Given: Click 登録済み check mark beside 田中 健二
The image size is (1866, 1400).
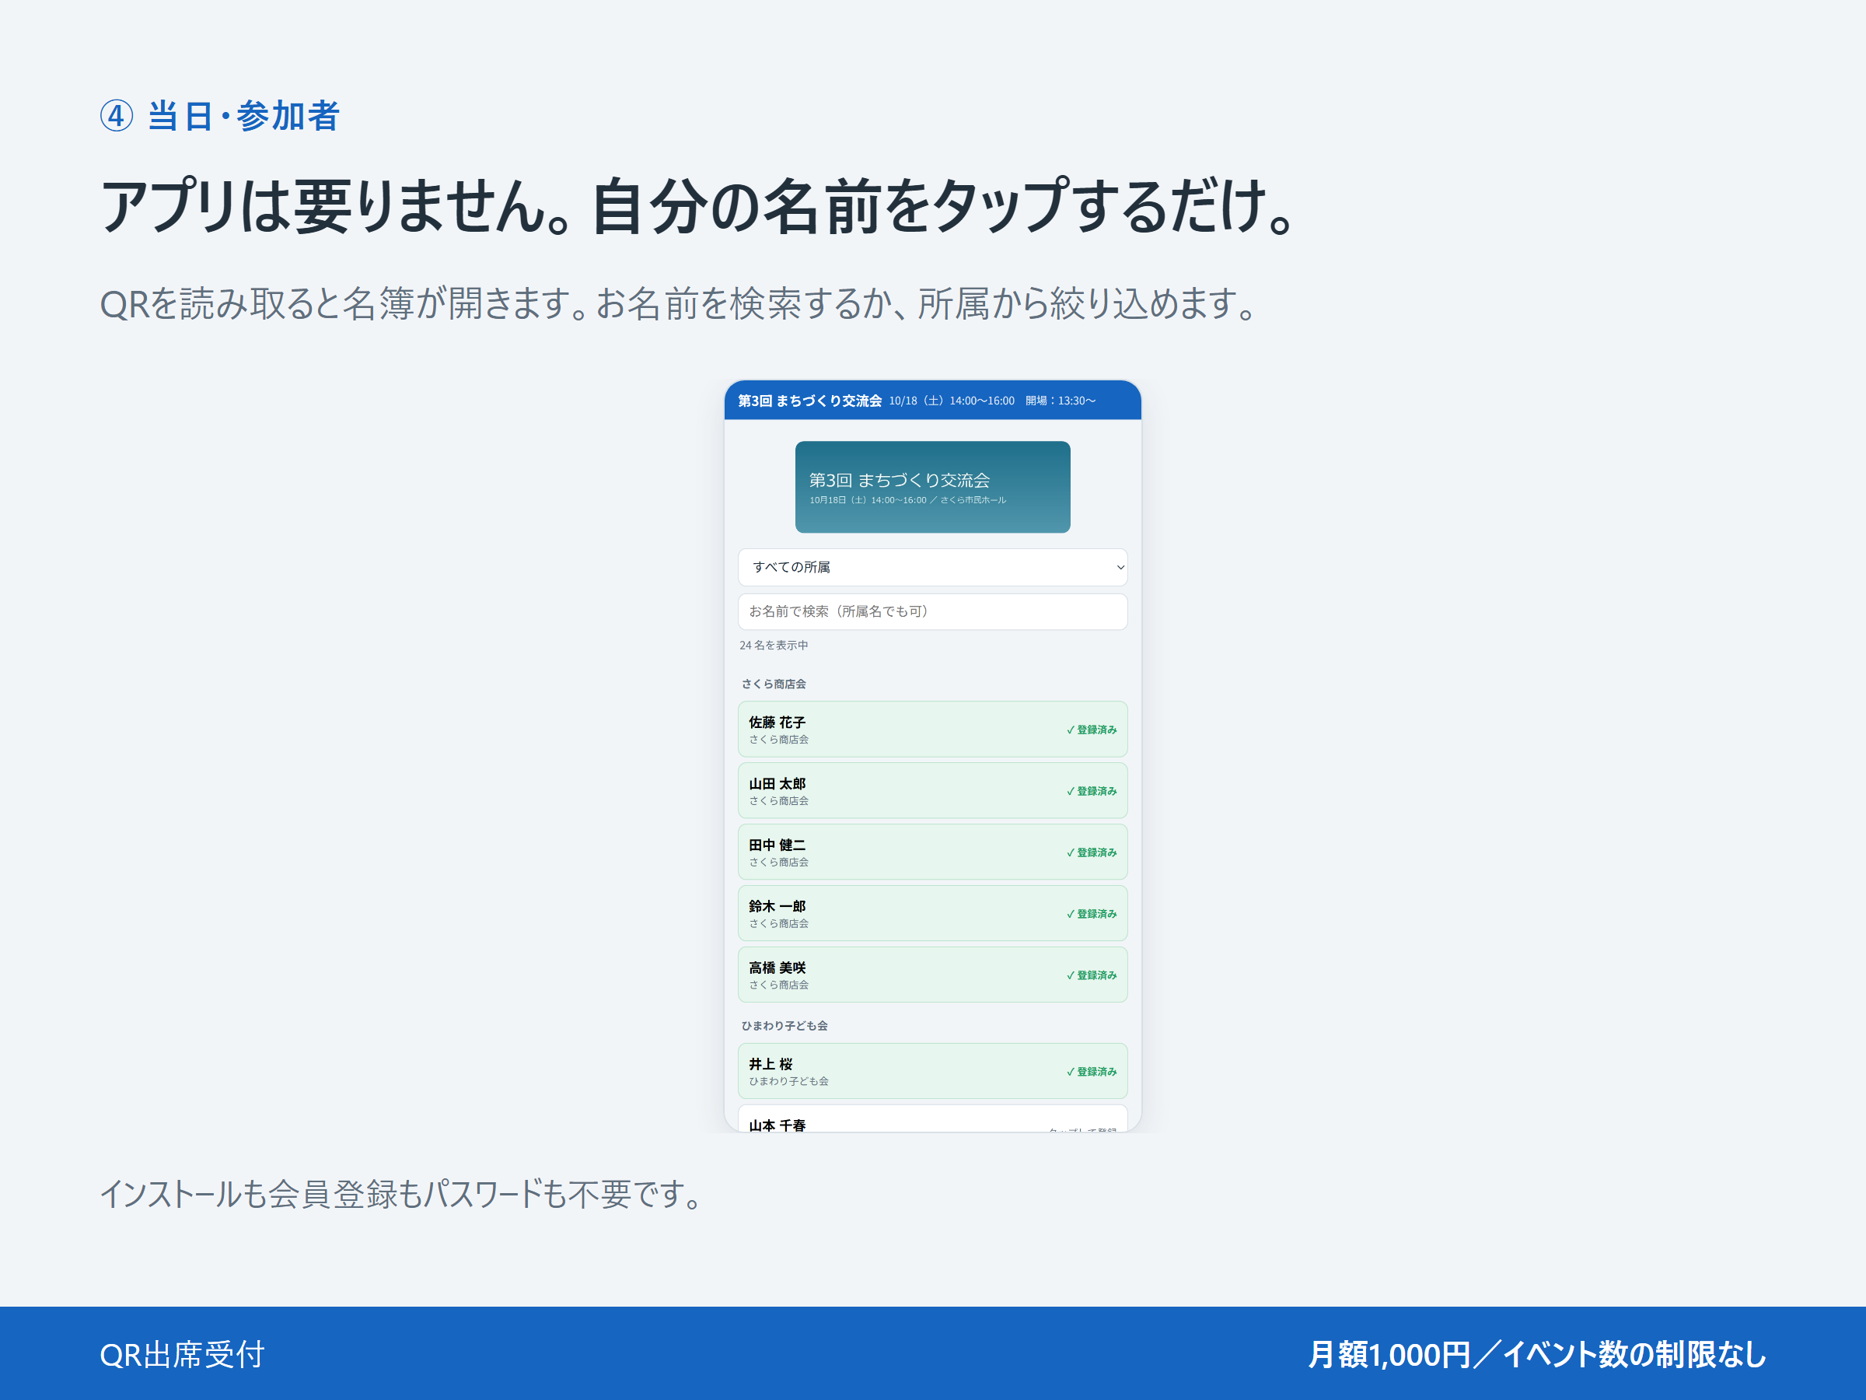Looking at the screenshot, I should [1092, 853].
